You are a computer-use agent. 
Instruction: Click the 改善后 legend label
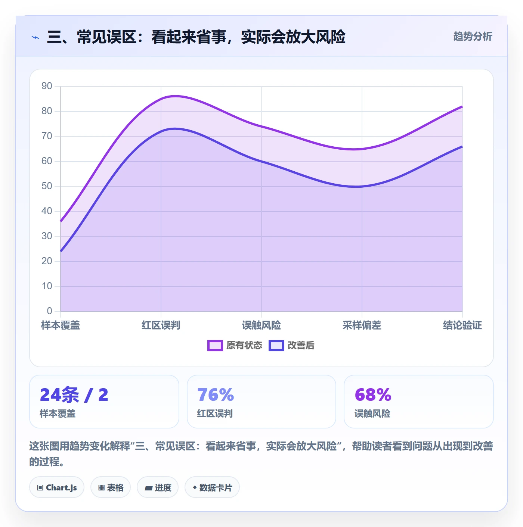pos(301,346)
